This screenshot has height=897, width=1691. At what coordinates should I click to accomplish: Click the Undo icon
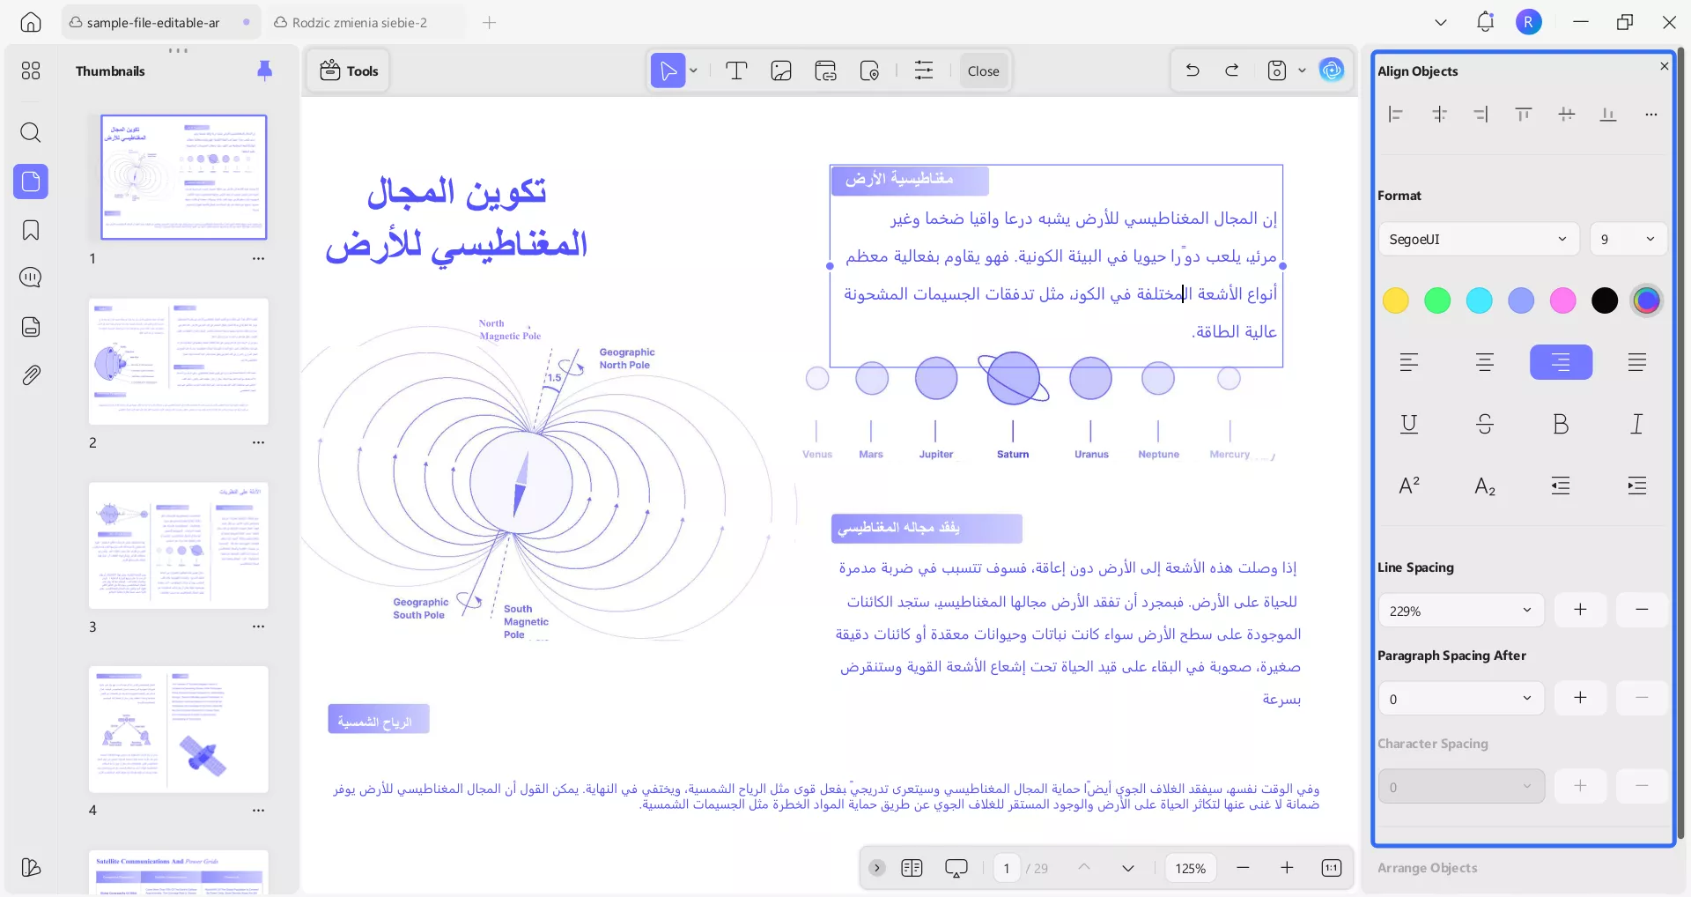[x=1191, y=70]
